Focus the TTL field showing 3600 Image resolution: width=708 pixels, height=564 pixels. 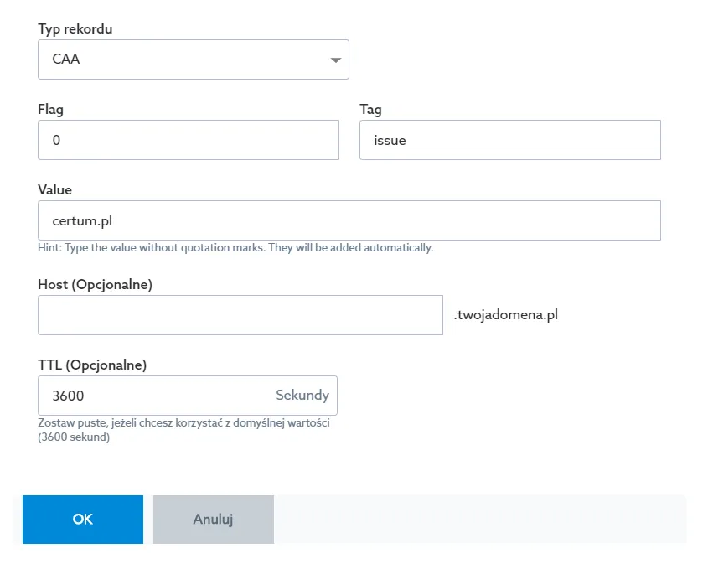[188, 396]
